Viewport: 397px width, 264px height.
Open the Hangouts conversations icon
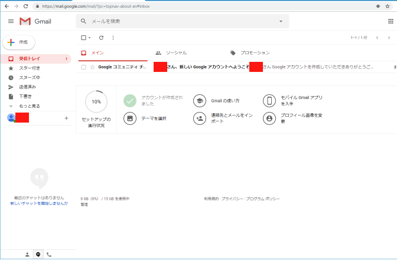[38, 255]
